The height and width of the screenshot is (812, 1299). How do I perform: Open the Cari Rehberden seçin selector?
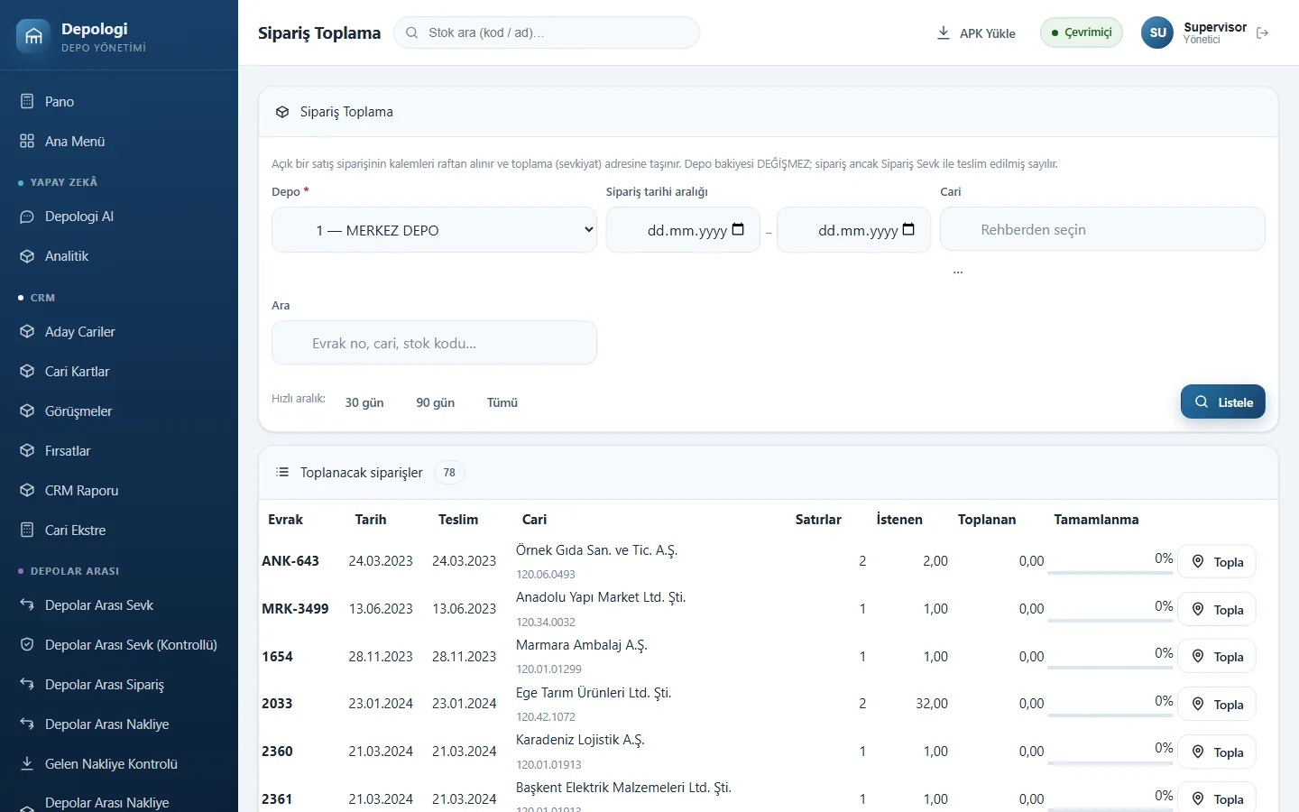click(x=1102, y=229)
